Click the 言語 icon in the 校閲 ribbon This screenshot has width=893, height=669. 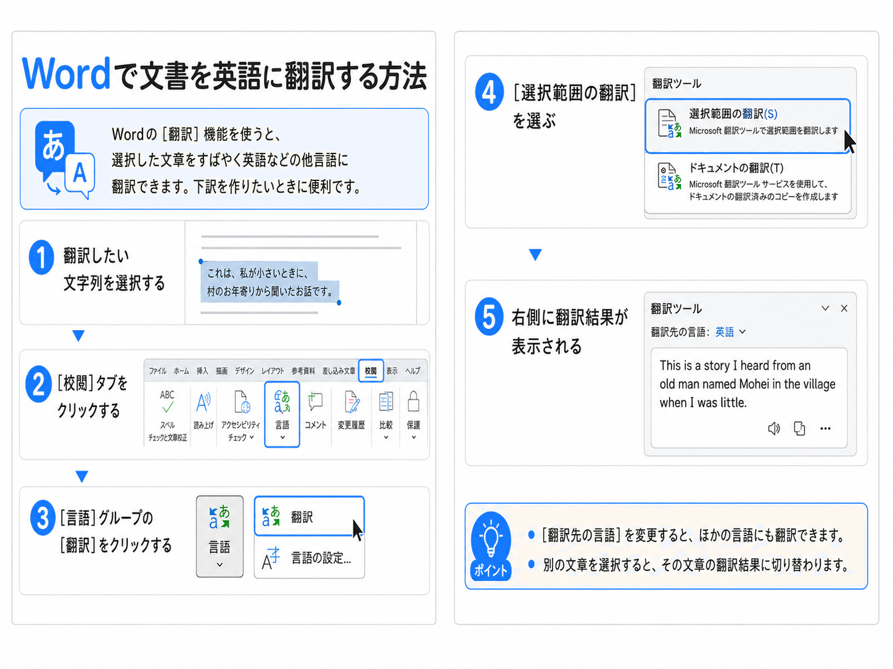[x=282, y=402]
